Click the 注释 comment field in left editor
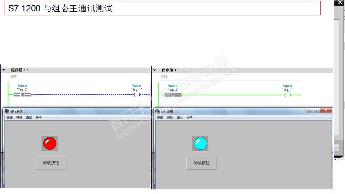The height and width of the screenshot is (194, 345). click(x=14, y=76)
